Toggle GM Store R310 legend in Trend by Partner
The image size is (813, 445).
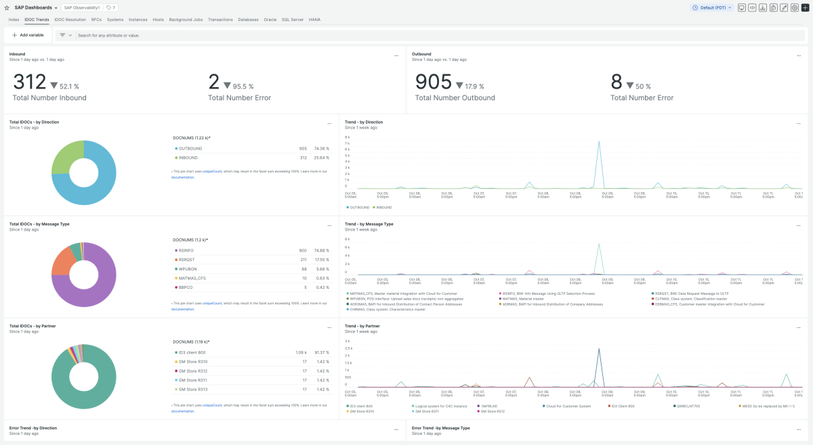coord(361,411)
